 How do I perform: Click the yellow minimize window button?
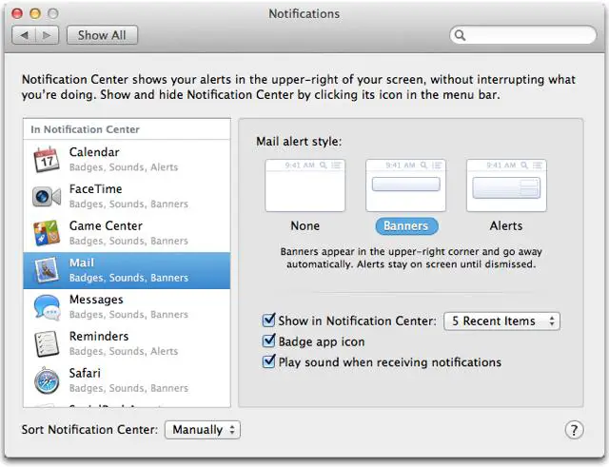coord(35,13)
